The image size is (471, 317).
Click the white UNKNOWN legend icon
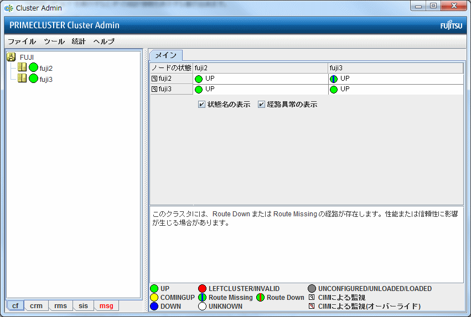203,306
